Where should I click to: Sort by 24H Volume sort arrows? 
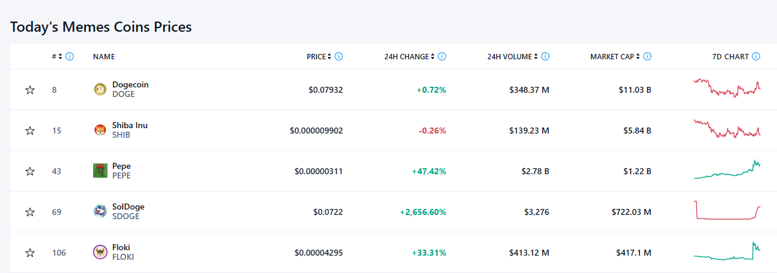tap(536, 57)
